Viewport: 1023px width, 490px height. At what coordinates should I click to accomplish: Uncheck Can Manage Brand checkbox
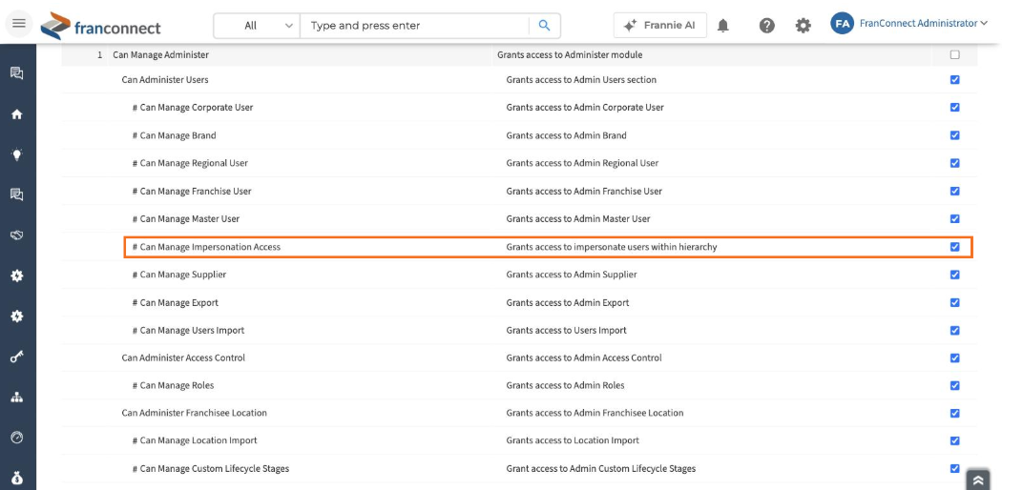(955, 135)
